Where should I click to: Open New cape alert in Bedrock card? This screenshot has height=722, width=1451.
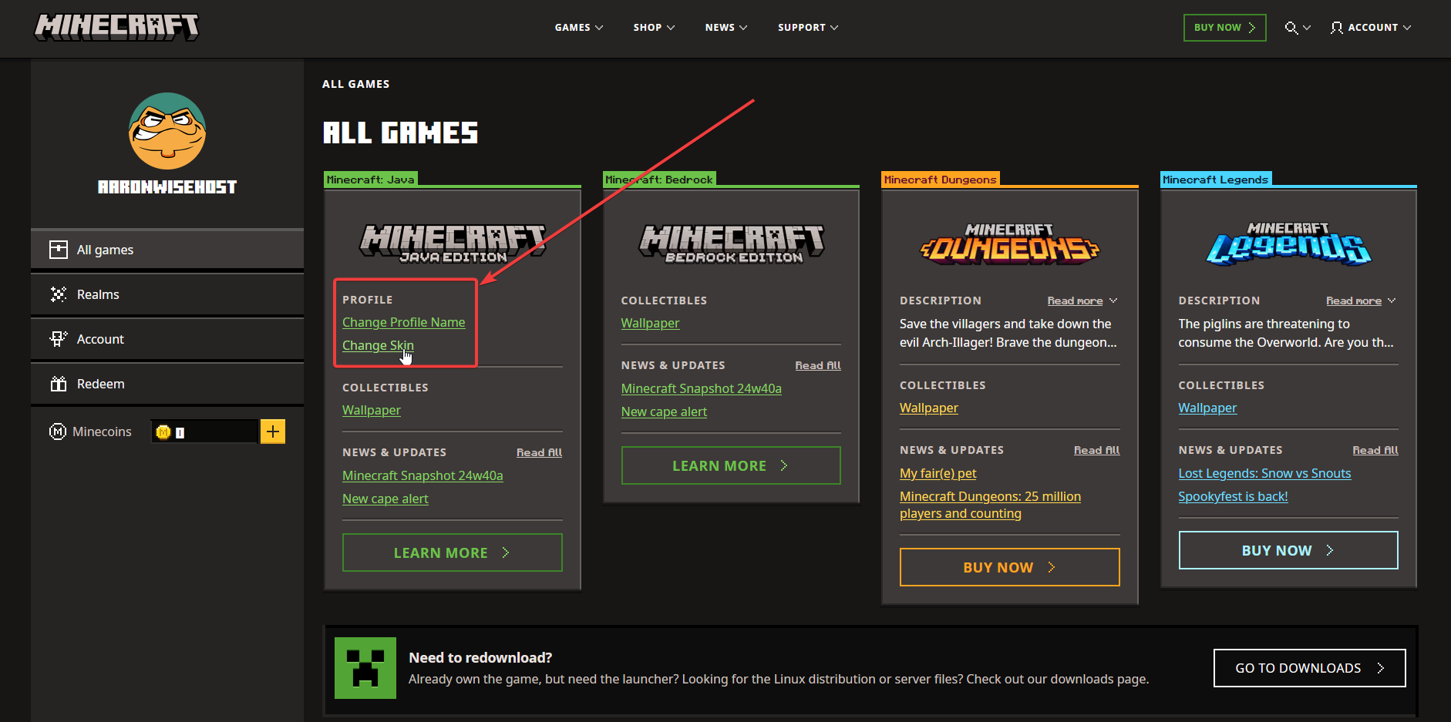click(x=664, y=411)
